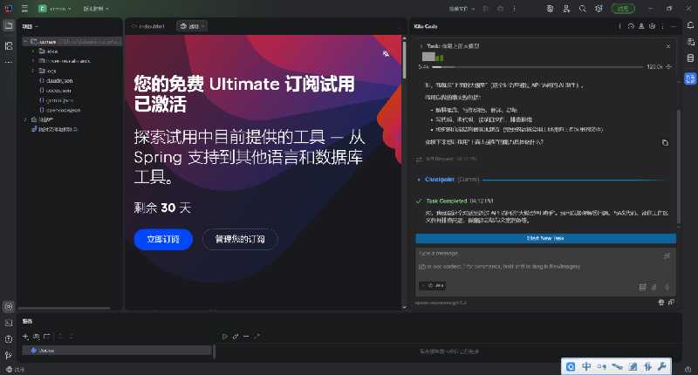Click the 管理您的订阅 button
This screenshot has height=375, width=698.
click(x=240, y=239)
